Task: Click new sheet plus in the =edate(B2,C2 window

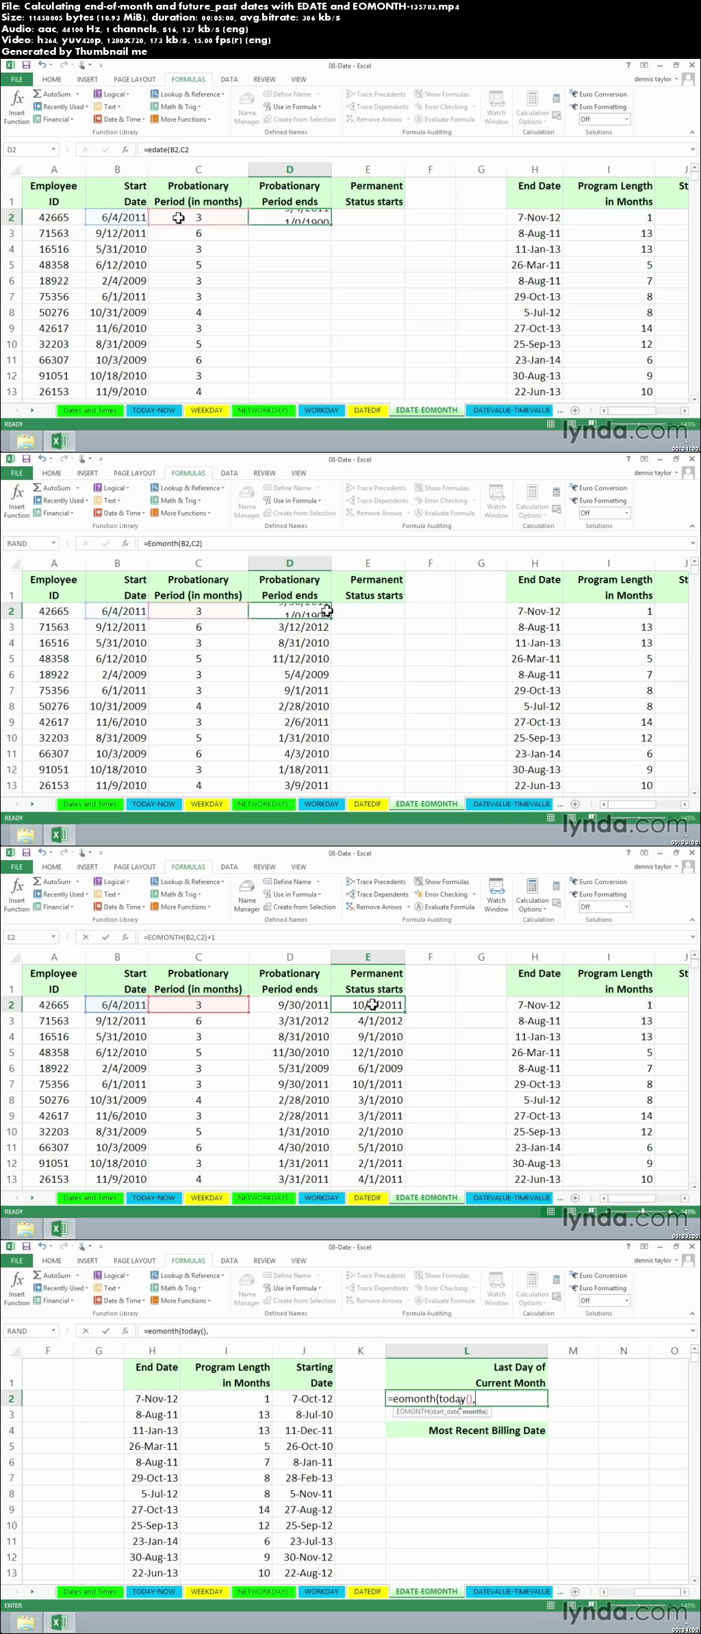Action: tap(575, 410)
